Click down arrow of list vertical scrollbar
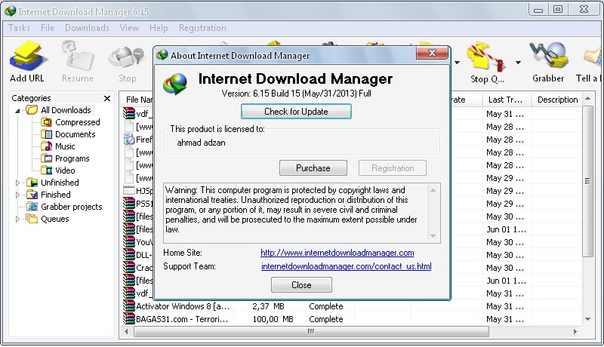The width and height of the screenshot is (604, 347). pos(588,319)
